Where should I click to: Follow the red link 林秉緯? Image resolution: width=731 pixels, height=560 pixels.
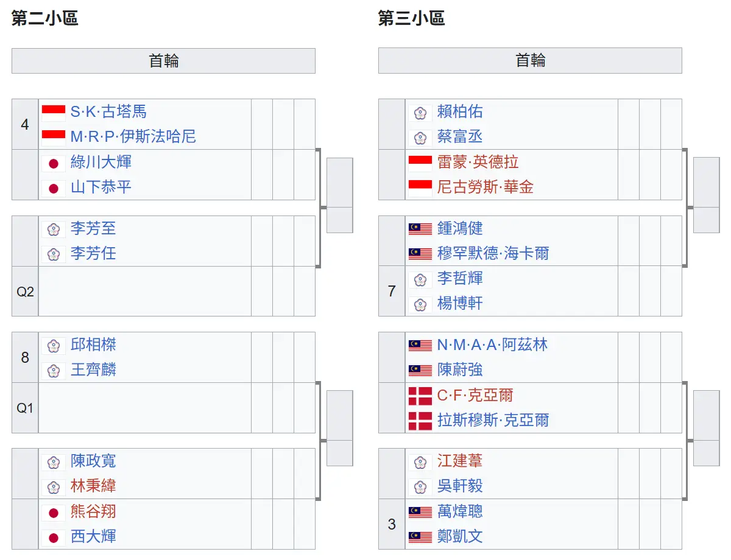pyautogui.click(x=93, y=486)
